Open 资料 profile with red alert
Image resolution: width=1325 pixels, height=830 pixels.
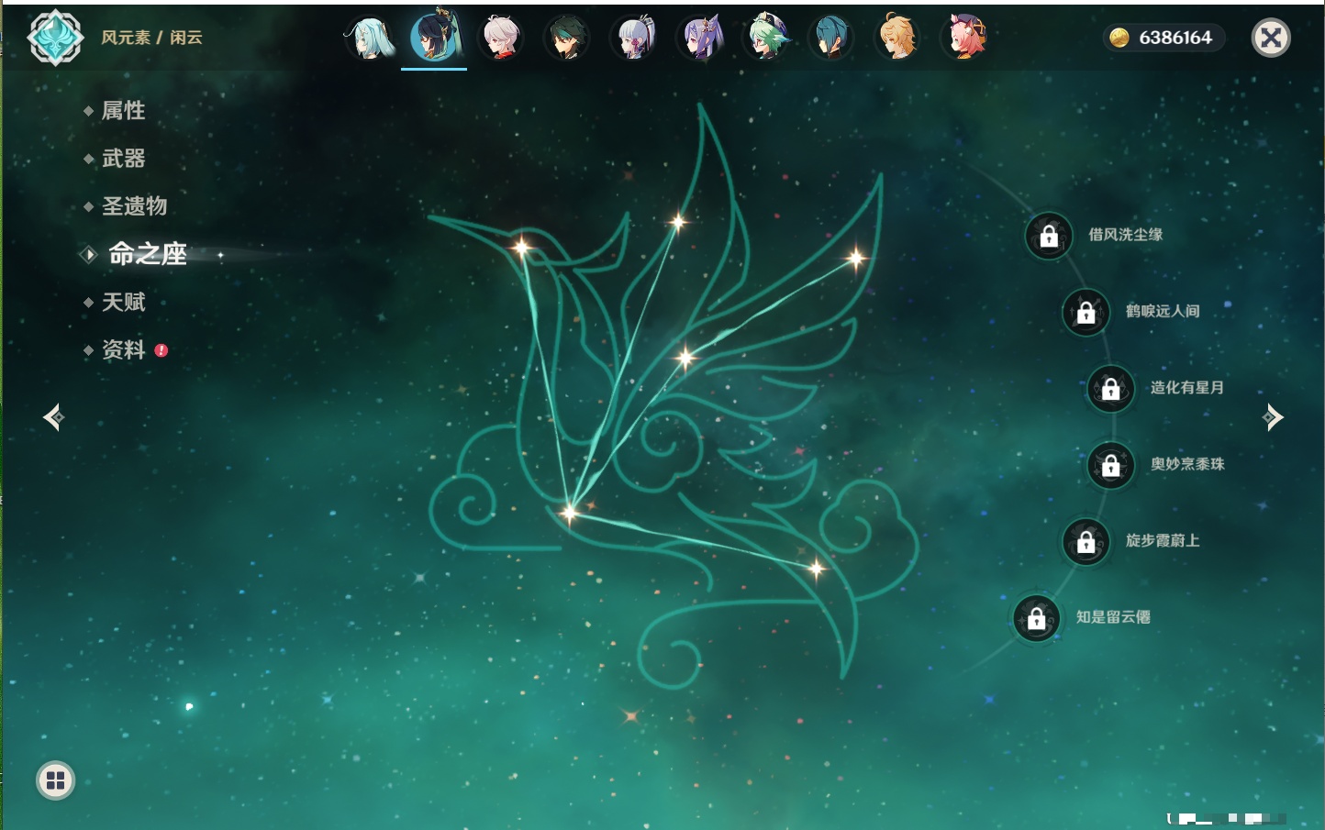(123, 349)
